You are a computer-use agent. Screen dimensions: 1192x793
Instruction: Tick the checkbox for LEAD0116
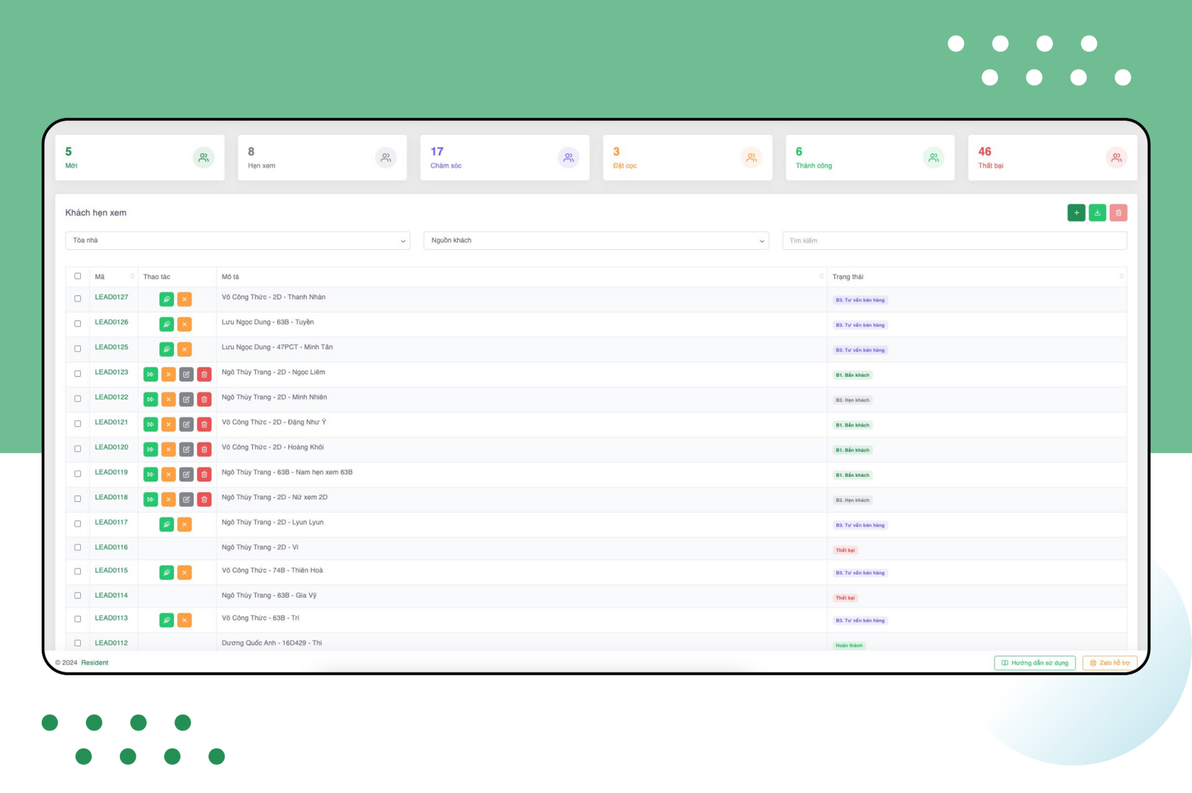point(77,547)
